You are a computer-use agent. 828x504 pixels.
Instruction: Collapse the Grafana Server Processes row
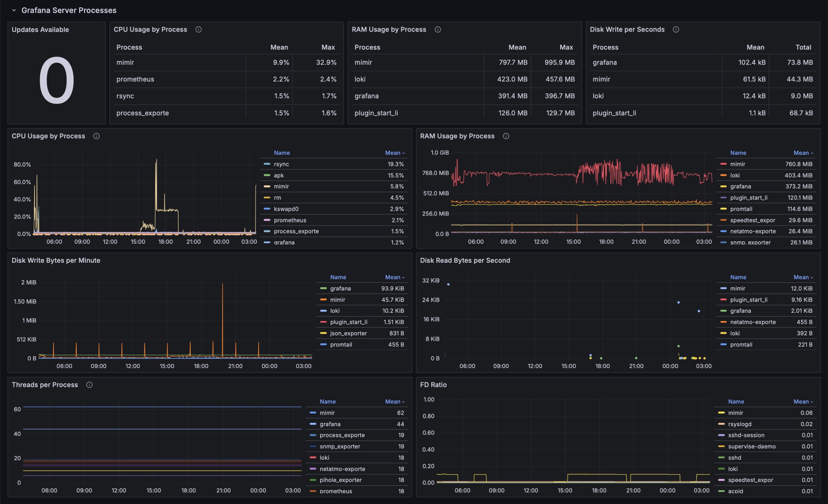(14, 10)
